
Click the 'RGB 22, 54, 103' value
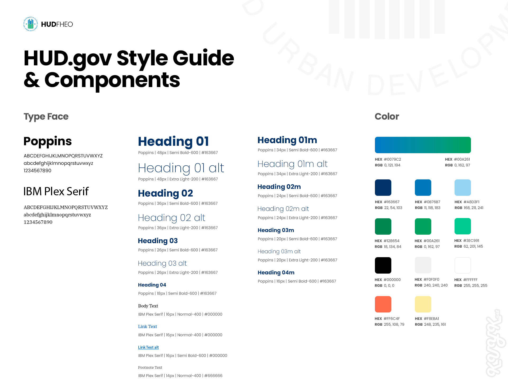tap(388, 208)
